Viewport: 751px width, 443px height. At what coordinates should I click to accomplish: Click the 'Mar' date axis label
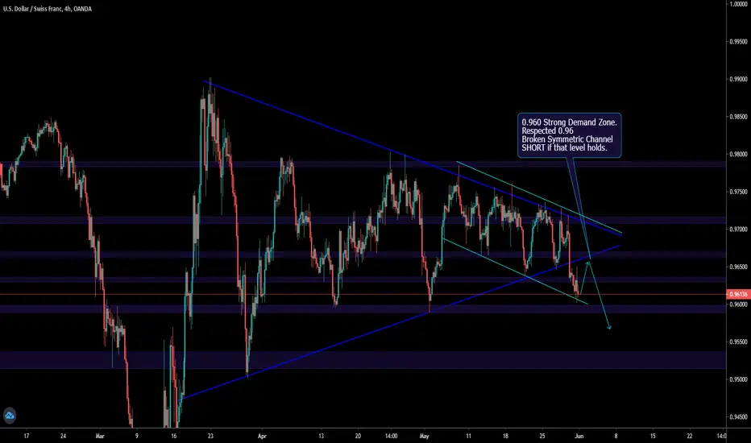click(100, 436)
